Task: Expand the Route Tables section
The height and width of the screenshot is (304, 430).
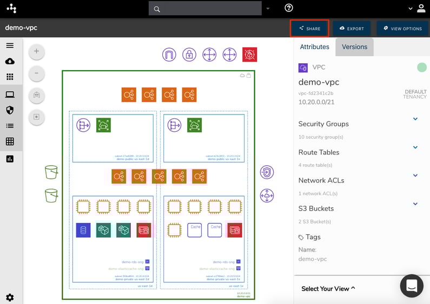Action: pos(415,147)
